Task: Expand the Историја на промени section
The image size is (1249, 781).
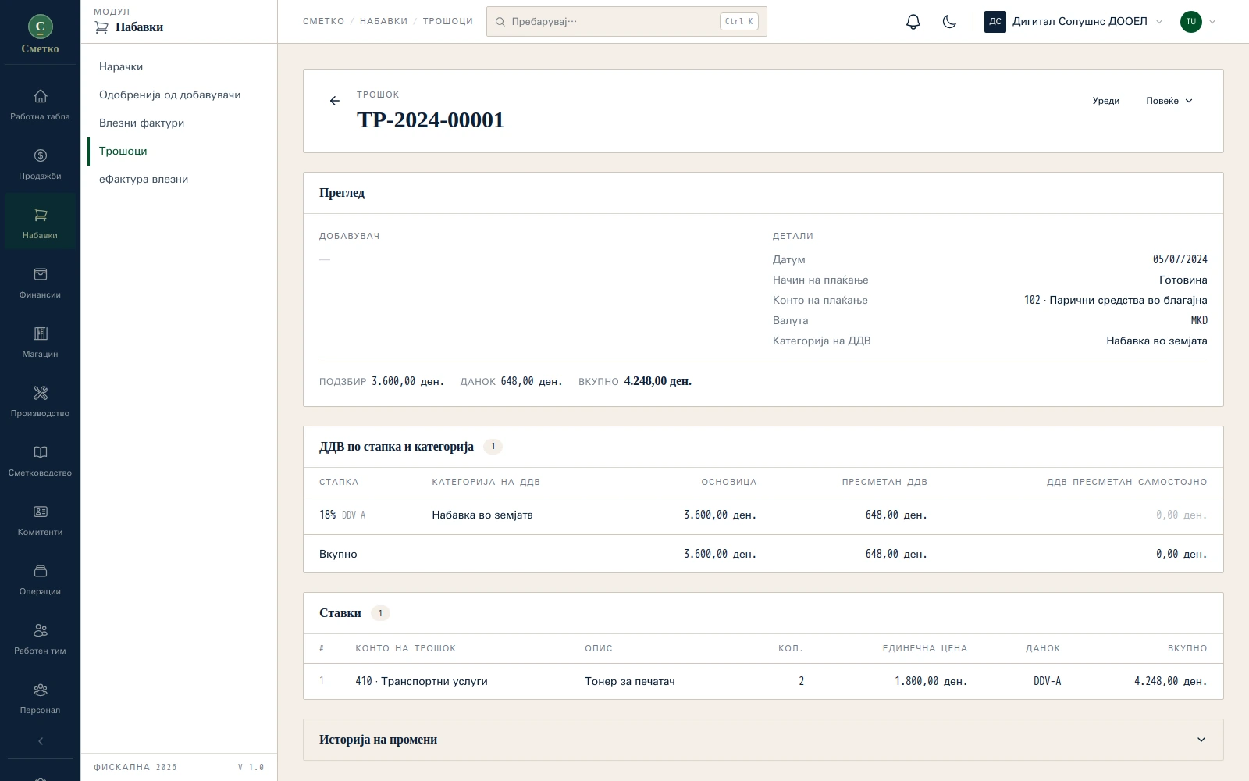Action: click(763, 740)
